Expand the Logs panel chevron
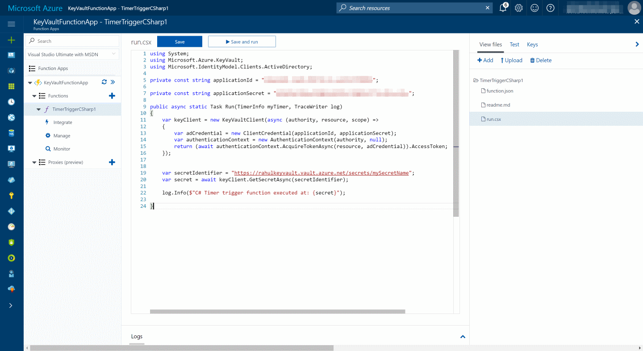Screen dimensions: 643x351 pos(463,337)
